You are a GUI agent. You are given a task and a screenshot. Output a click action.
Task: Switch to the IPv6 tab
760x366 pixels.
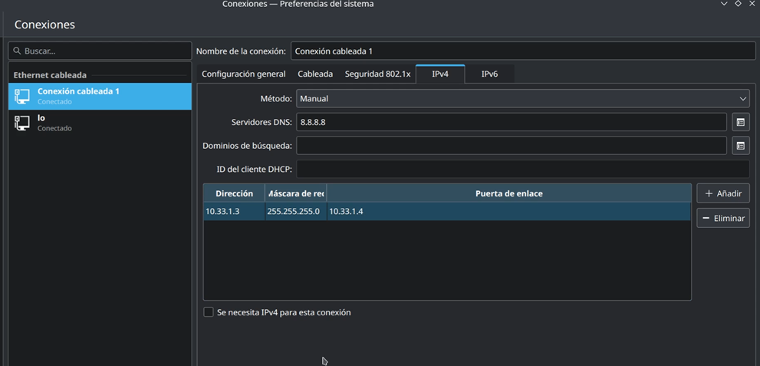(489, 74)
